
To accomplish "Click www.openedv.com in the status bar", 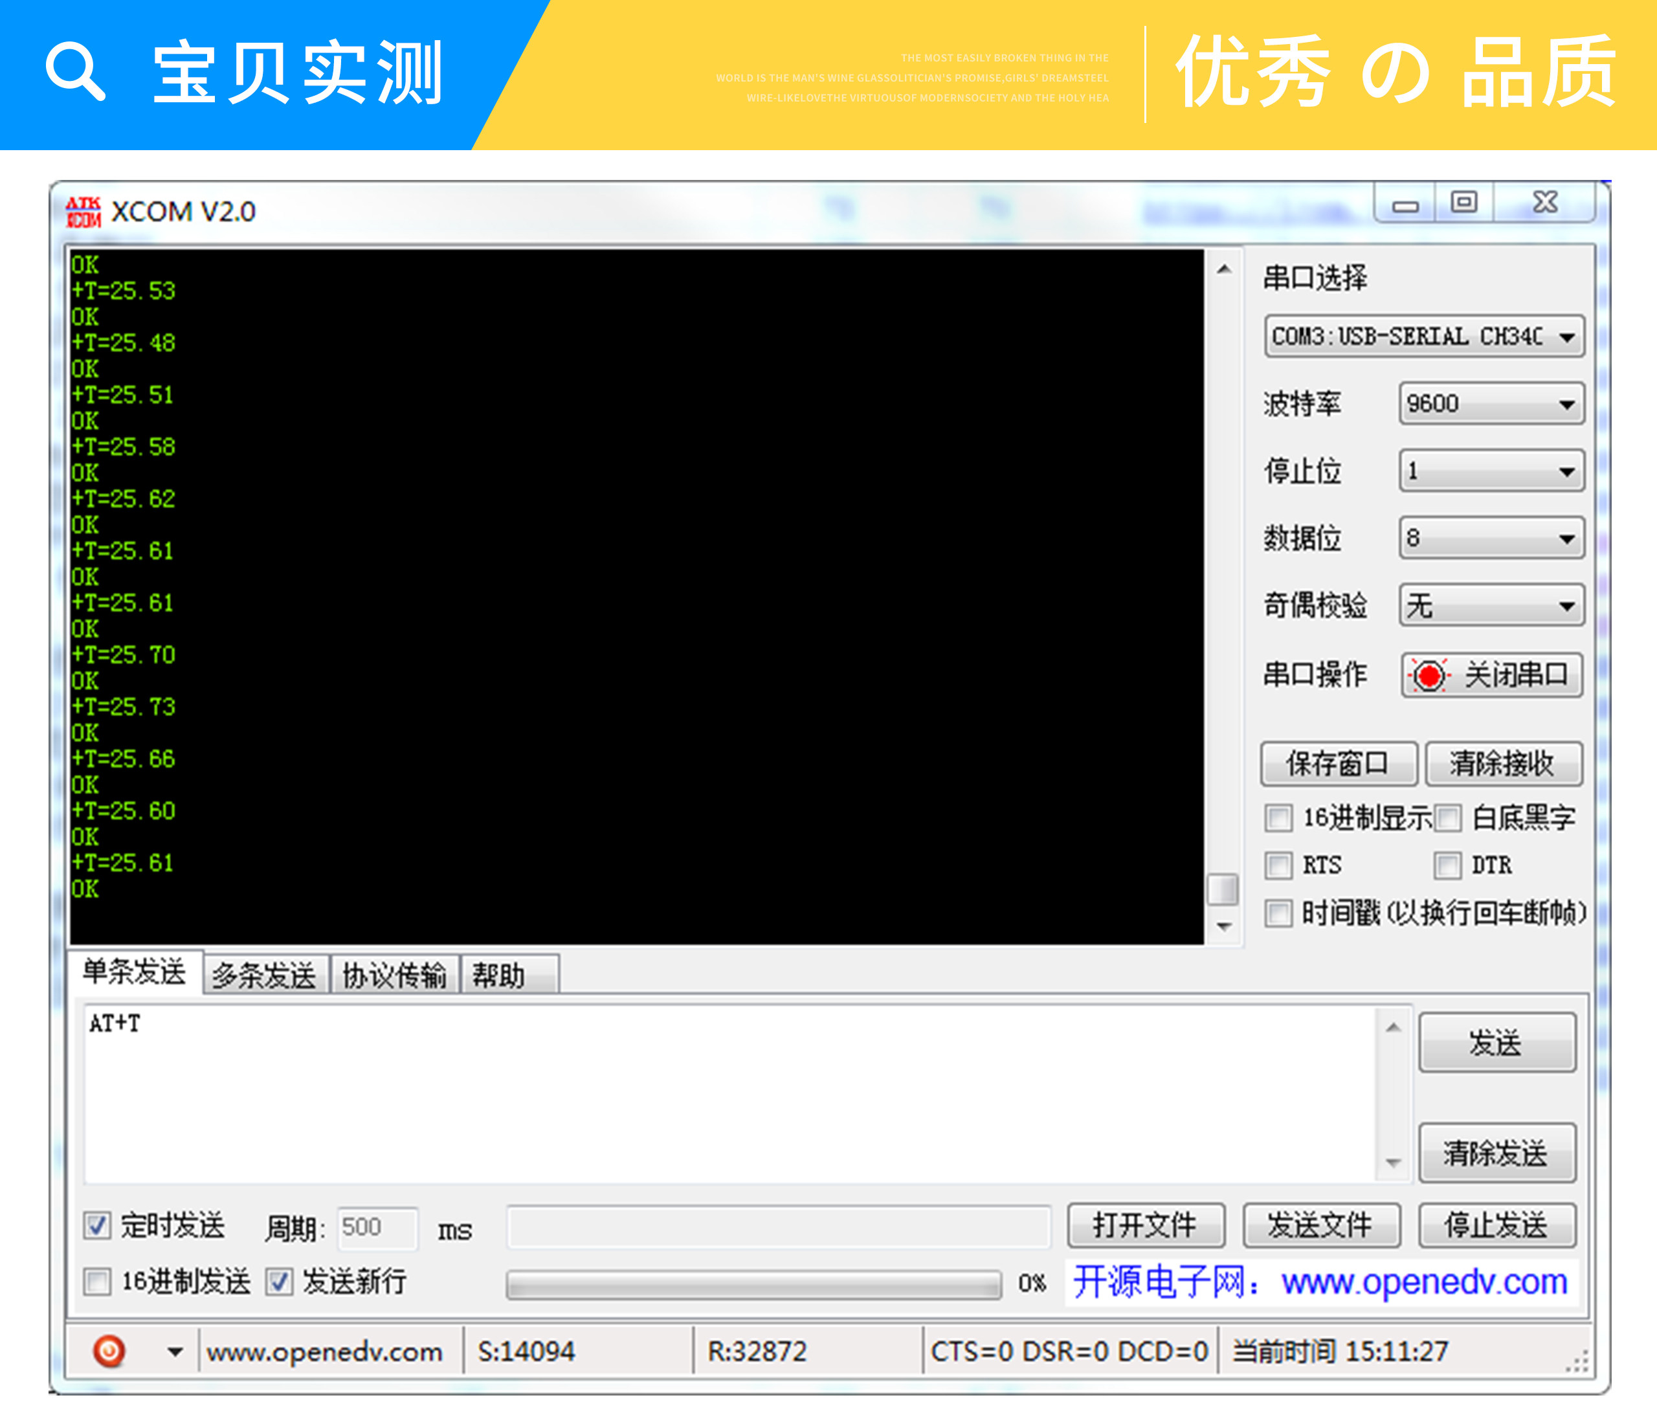I will (325, 1352).
